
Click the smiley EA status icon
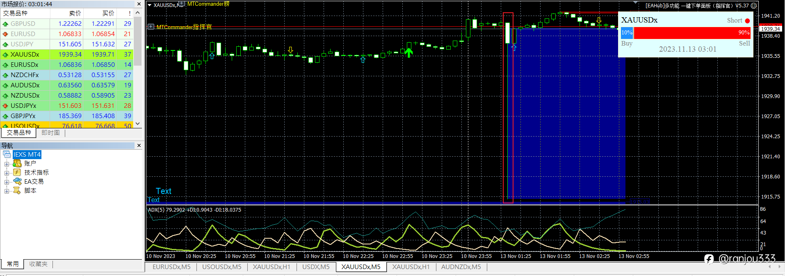(753, 6)
